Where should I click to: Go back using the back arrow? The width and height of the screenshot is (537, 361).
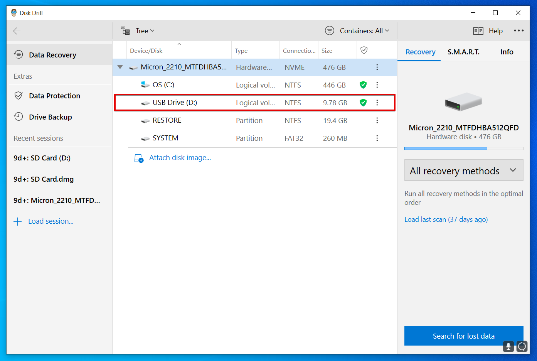17,31
